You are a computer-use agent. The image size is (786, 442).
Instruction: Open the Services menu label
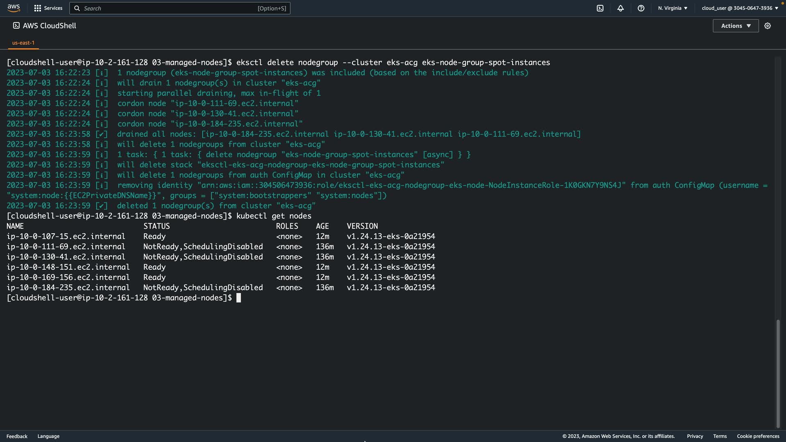click(53, 8)
